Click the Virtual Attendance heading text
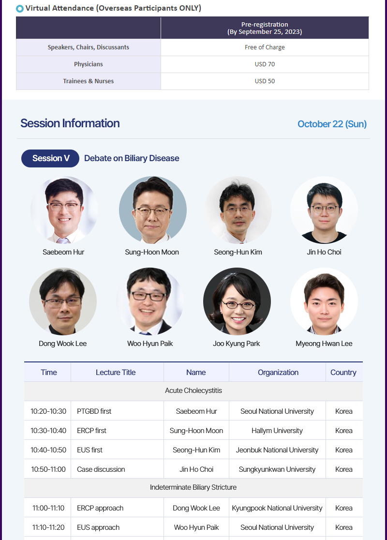This screenshot has height=540, width=387. (x=113, y=8)
